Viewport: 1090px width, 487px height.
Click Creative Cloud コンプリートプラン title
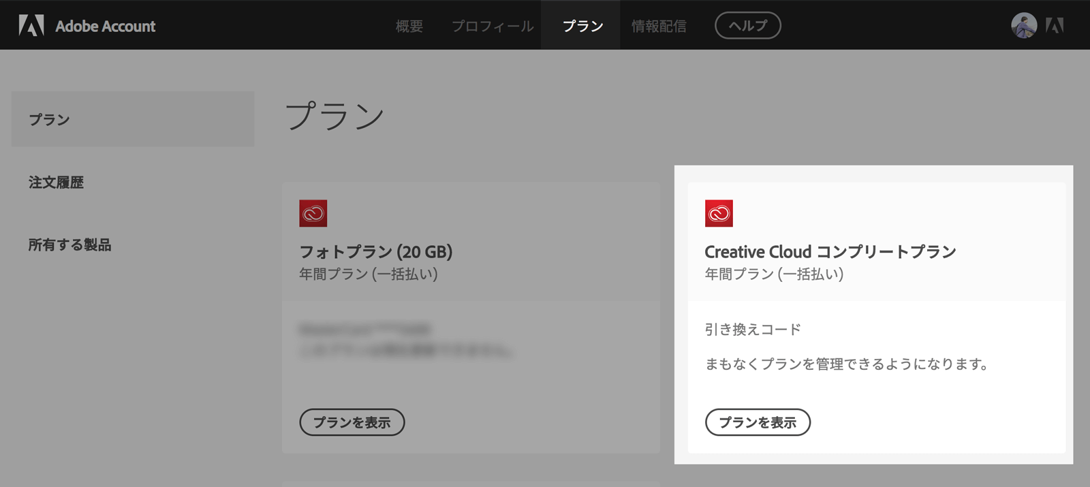(830, 252)
